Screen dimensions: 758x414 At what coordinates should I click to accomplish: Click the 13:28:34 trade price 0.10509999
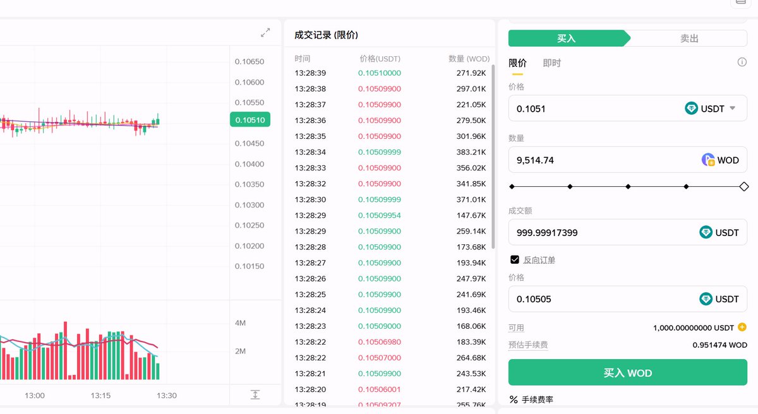click(380, 152)
